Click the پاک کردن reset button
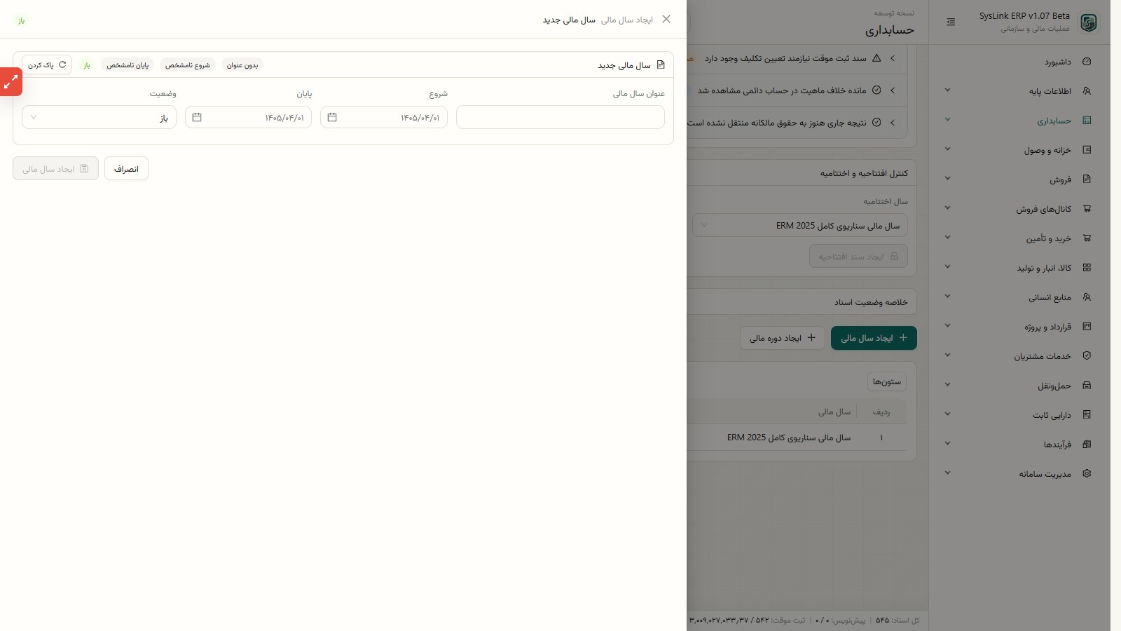The width and height of the screenshot is (1121, 631). pos(47,65)
